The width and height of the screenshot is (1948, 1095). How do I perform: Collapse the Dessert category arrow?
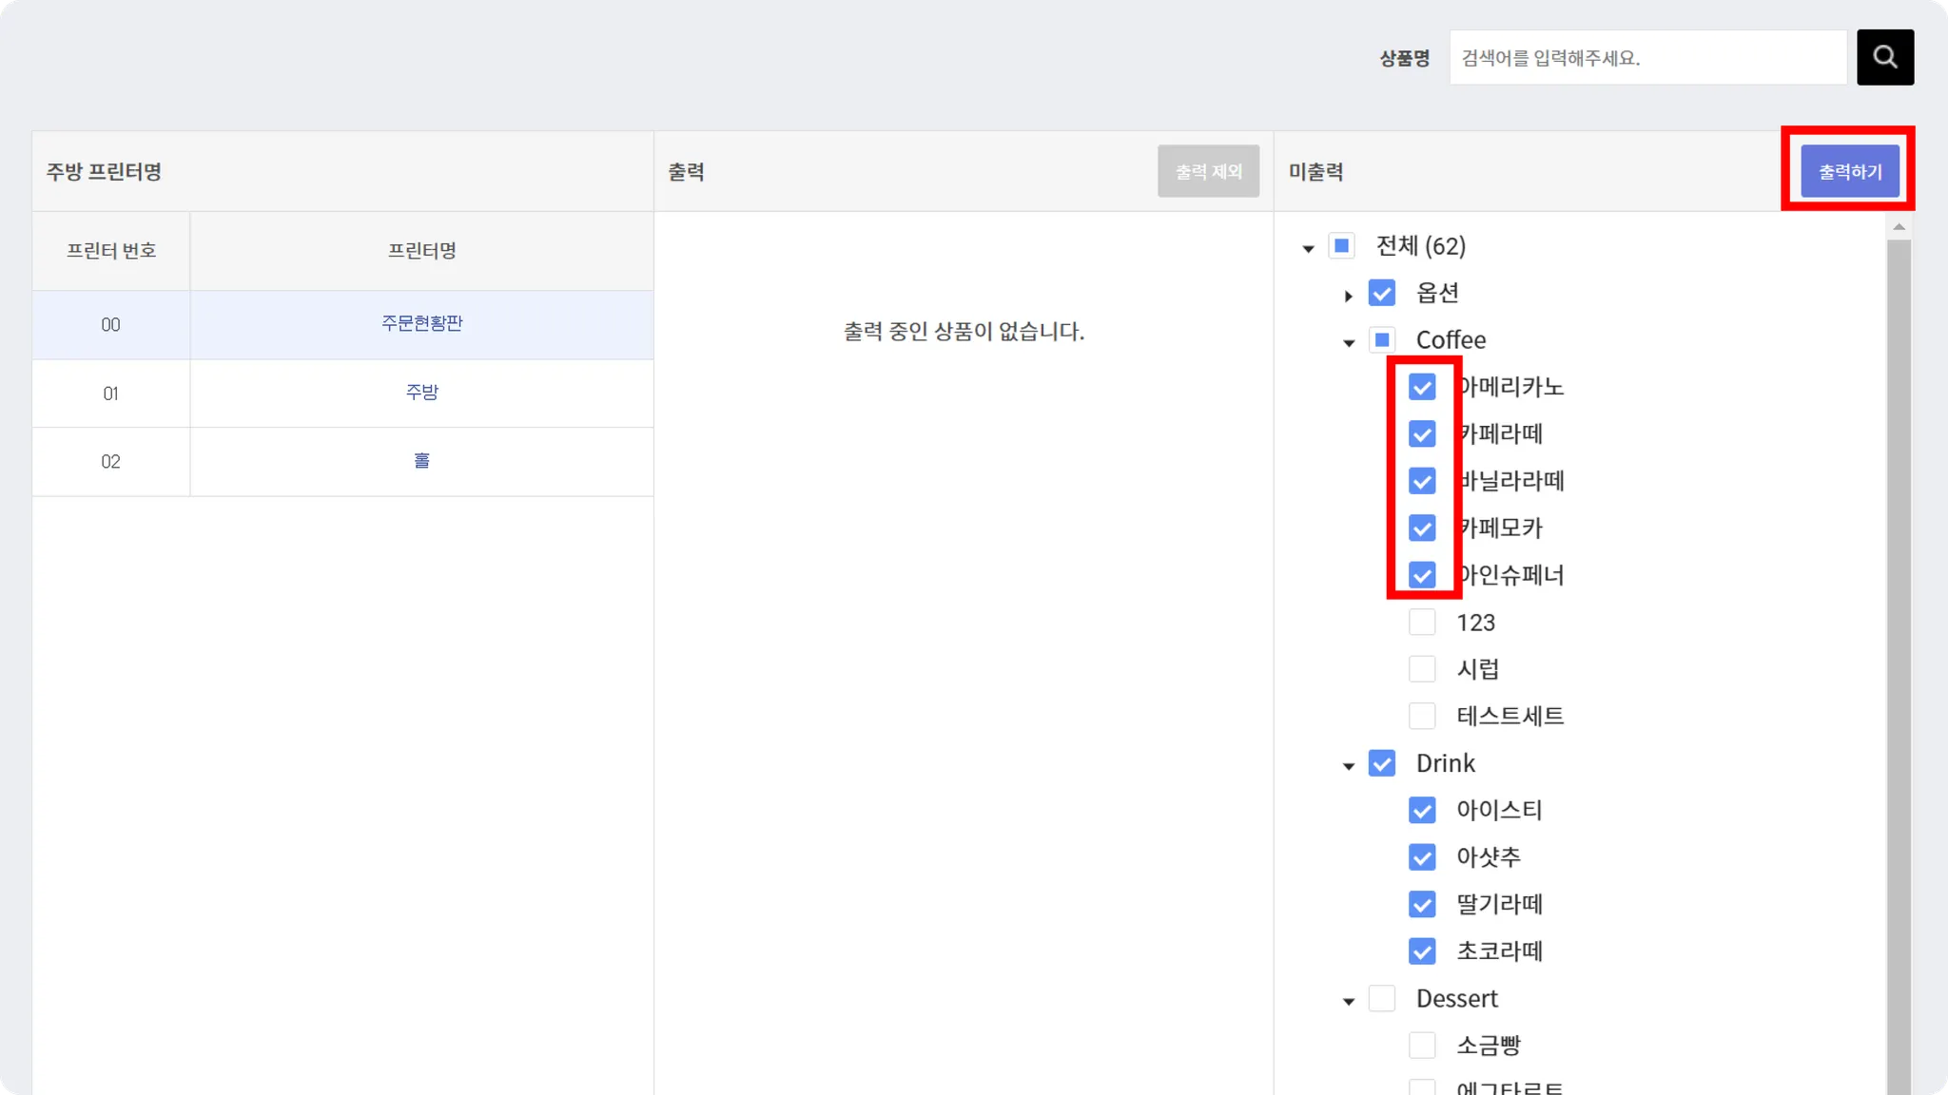(1348, 1001)
